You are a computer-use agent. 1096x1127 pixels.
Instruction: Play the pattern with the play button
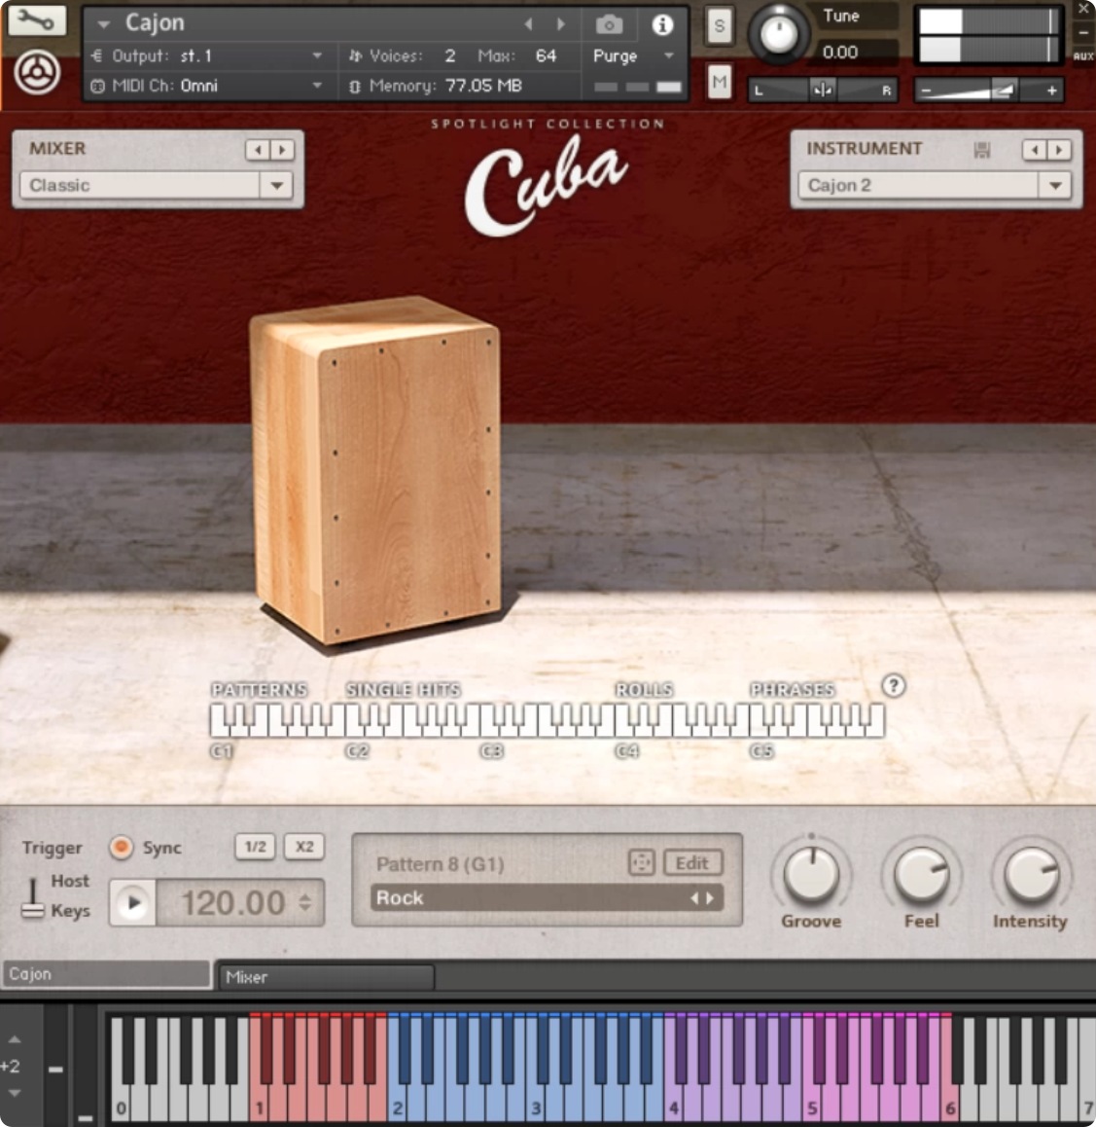133,903
